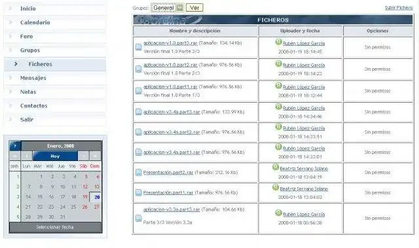Select January 1 in the calendar
This screenshot has width=419, height=248.
click(41, 177)
